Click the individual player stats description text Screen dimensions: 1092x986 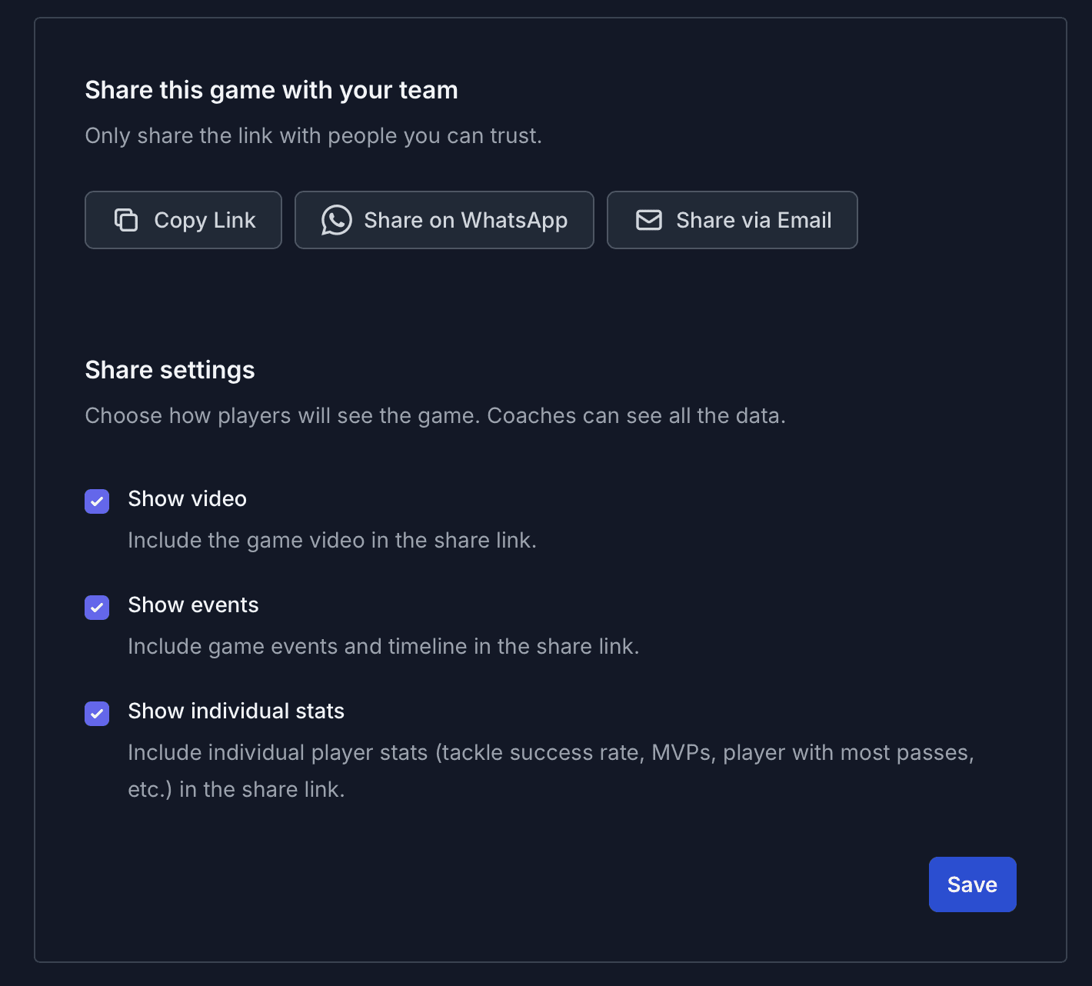click(x=551, y=753)
